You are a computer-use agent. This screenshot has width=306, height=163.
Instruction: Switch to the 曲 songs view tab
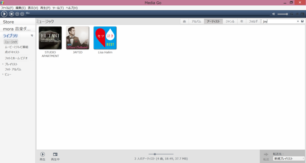184,21
